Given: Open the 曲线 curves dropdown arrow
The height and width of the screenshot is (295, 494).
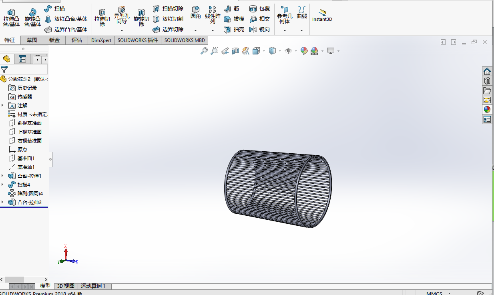Looking at the screenshot, I should [302, 30].
